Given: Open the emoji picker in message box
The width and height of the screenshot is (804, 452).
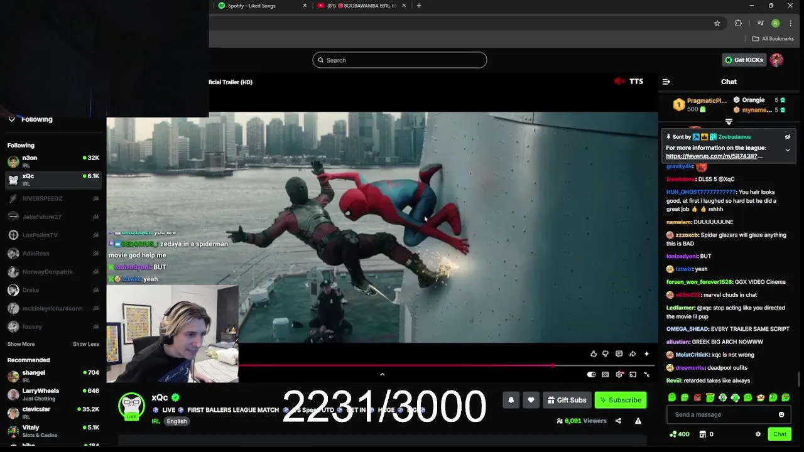Looking at the screenshot, I should (x=781, y=414).
